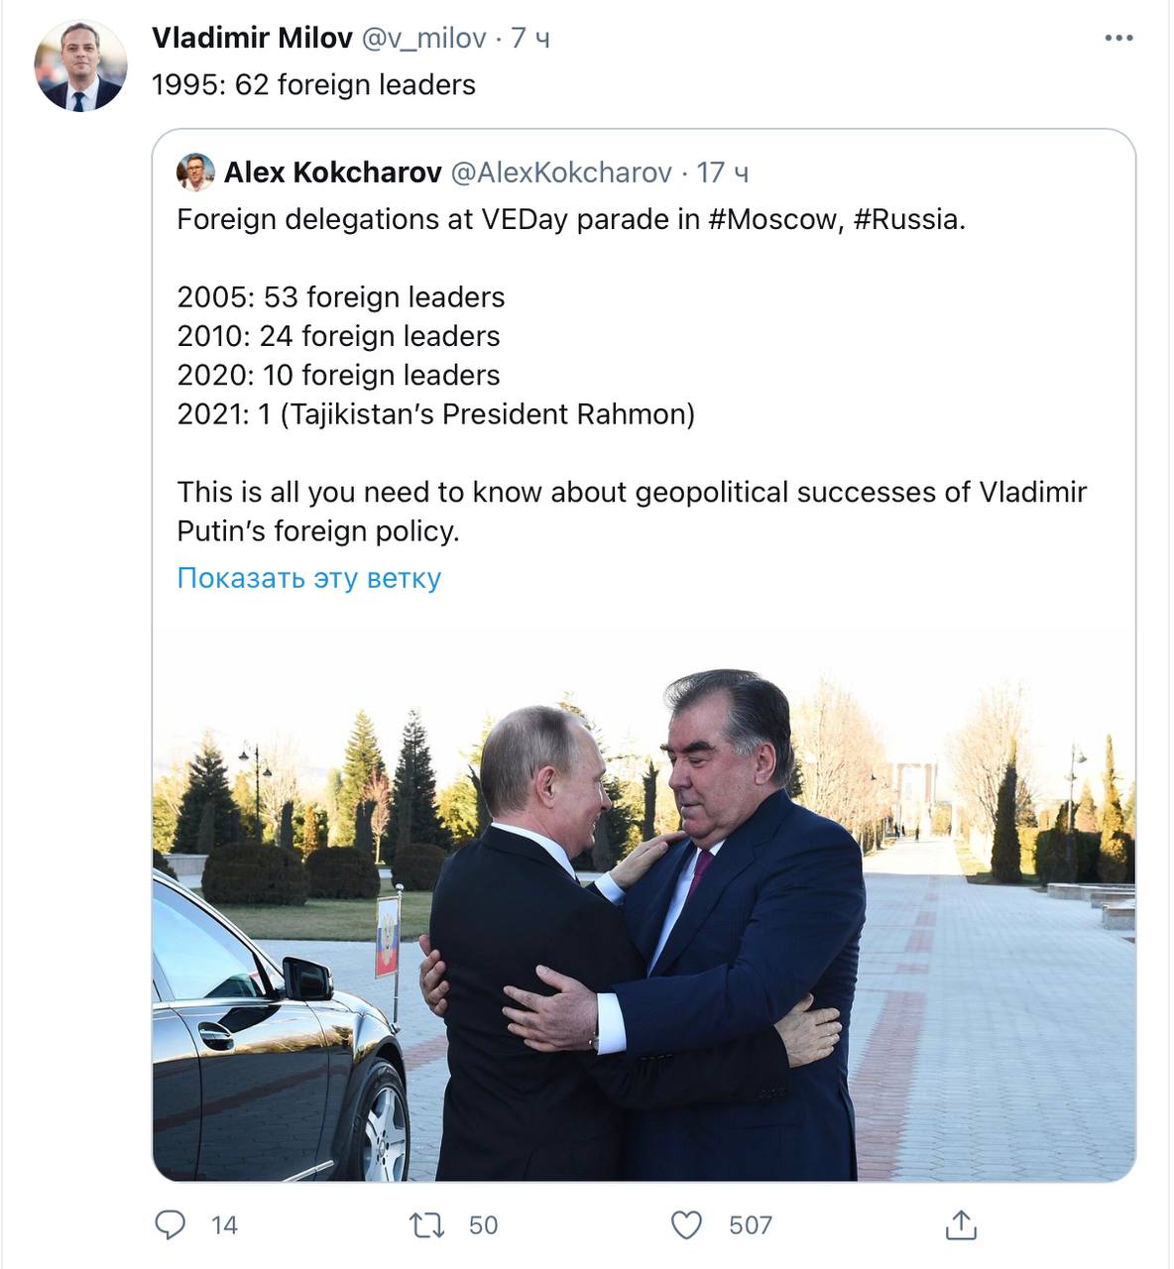
Task: Click the 507 likes count
Action: tap(750, 1225)
